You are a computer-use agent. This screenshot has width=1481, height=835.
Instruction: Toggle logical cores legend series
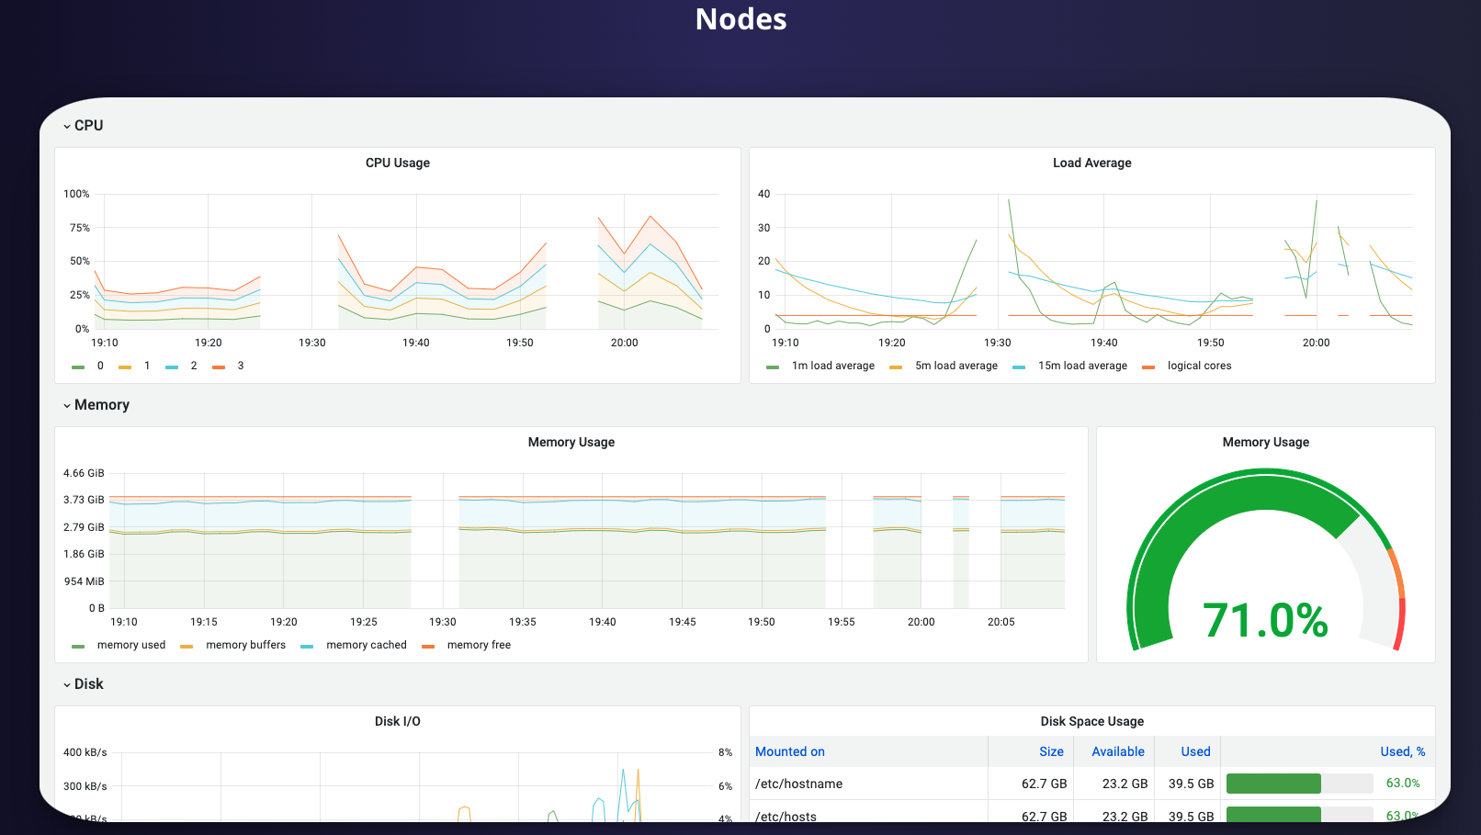(1199, 366)
